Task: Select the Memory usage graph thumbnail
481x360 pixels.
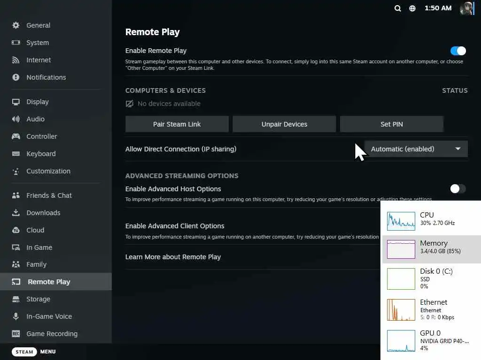Action: pos(401,249)
